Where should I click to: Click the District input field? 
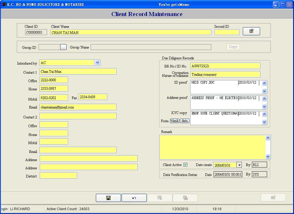pyautogui.click(x=58, y=175)
